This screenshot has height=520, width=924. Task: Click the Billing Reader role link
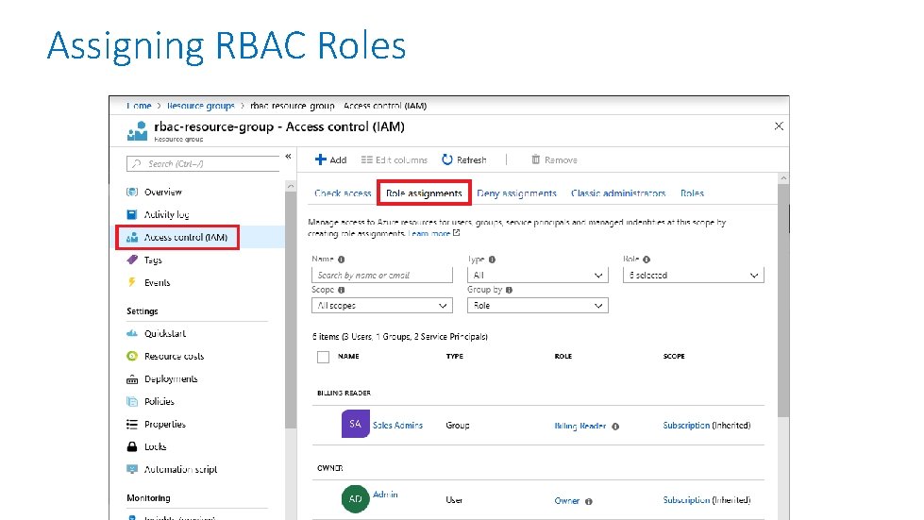(580, 426)
